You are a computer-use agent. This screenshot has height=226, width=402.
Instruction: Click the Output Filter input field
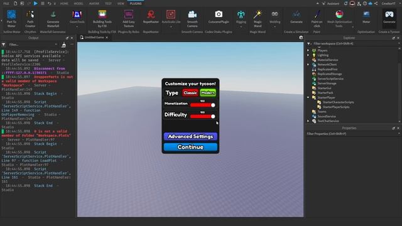coord(32,45)
